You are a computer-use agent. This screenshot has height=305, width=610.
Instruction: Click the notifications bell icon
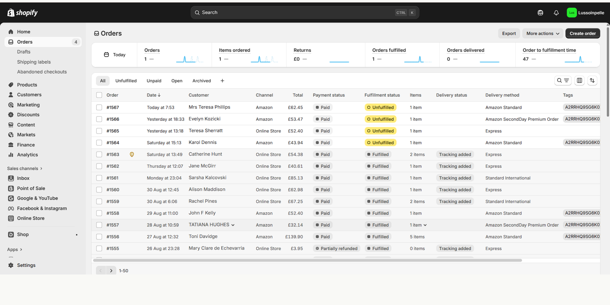coord(556,13)
